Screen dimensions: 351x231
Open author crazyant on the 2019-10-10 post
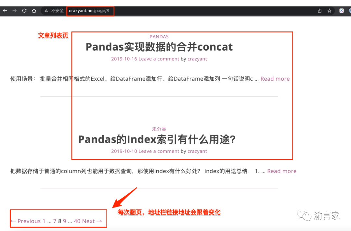click(197, 151)
